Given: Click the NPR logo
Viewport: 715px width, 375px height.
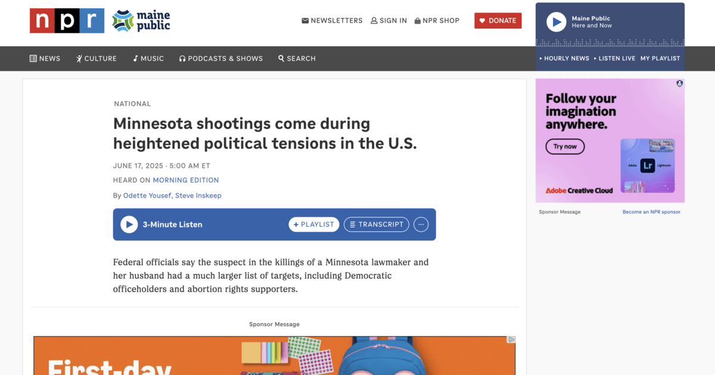Looking at the screenshot, I should click(x=67, y=21).
